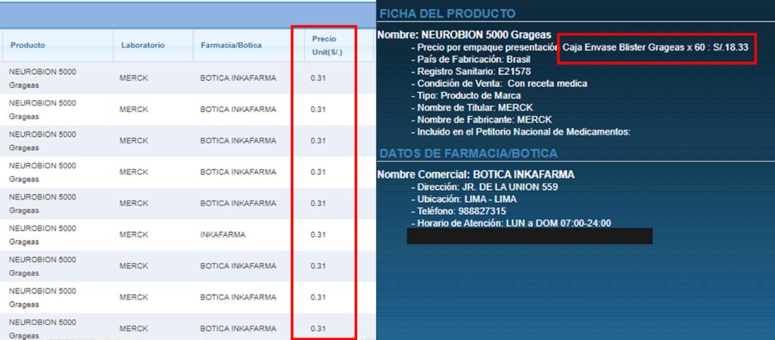Click the Farmacia/Botica column header
The image size is (775, 340).
(x=232, y=45)
